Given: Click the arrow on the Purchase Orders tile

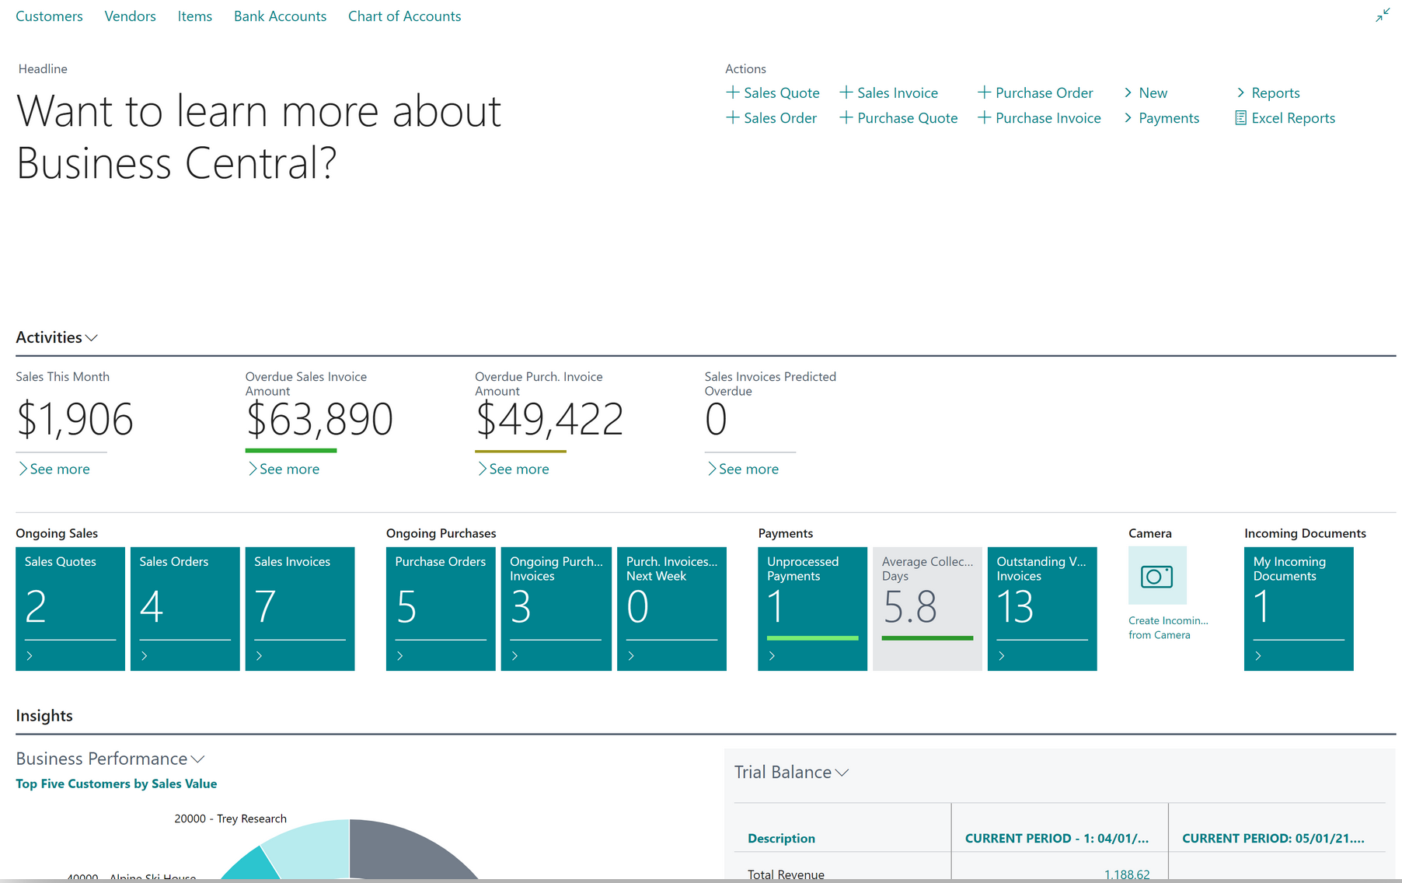Looking at the screenshot, I should pyautogui.click(x=400, y=656).
